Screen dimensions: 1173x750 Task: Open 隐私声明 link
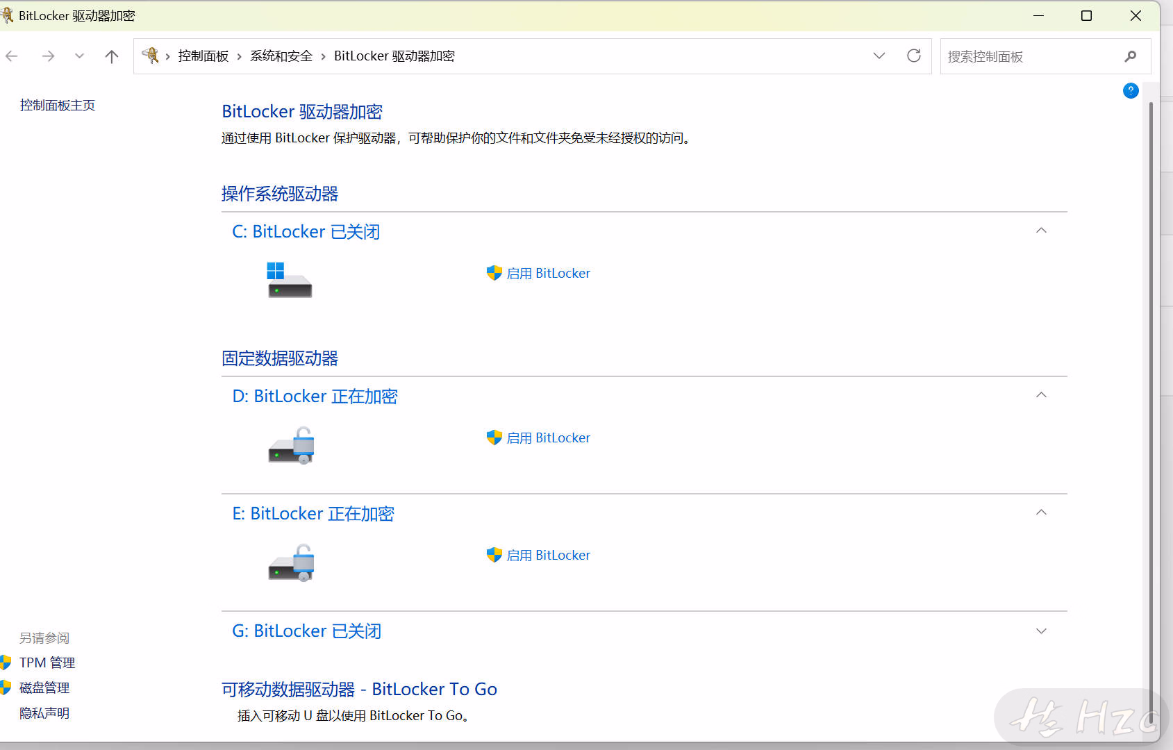coord(44,713)
